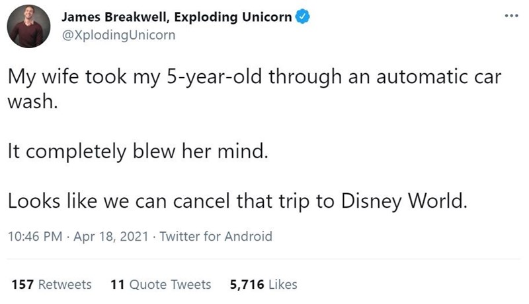View the 157 Retweets list
Viewport: 529px width, 304px height.
point(52,284)
